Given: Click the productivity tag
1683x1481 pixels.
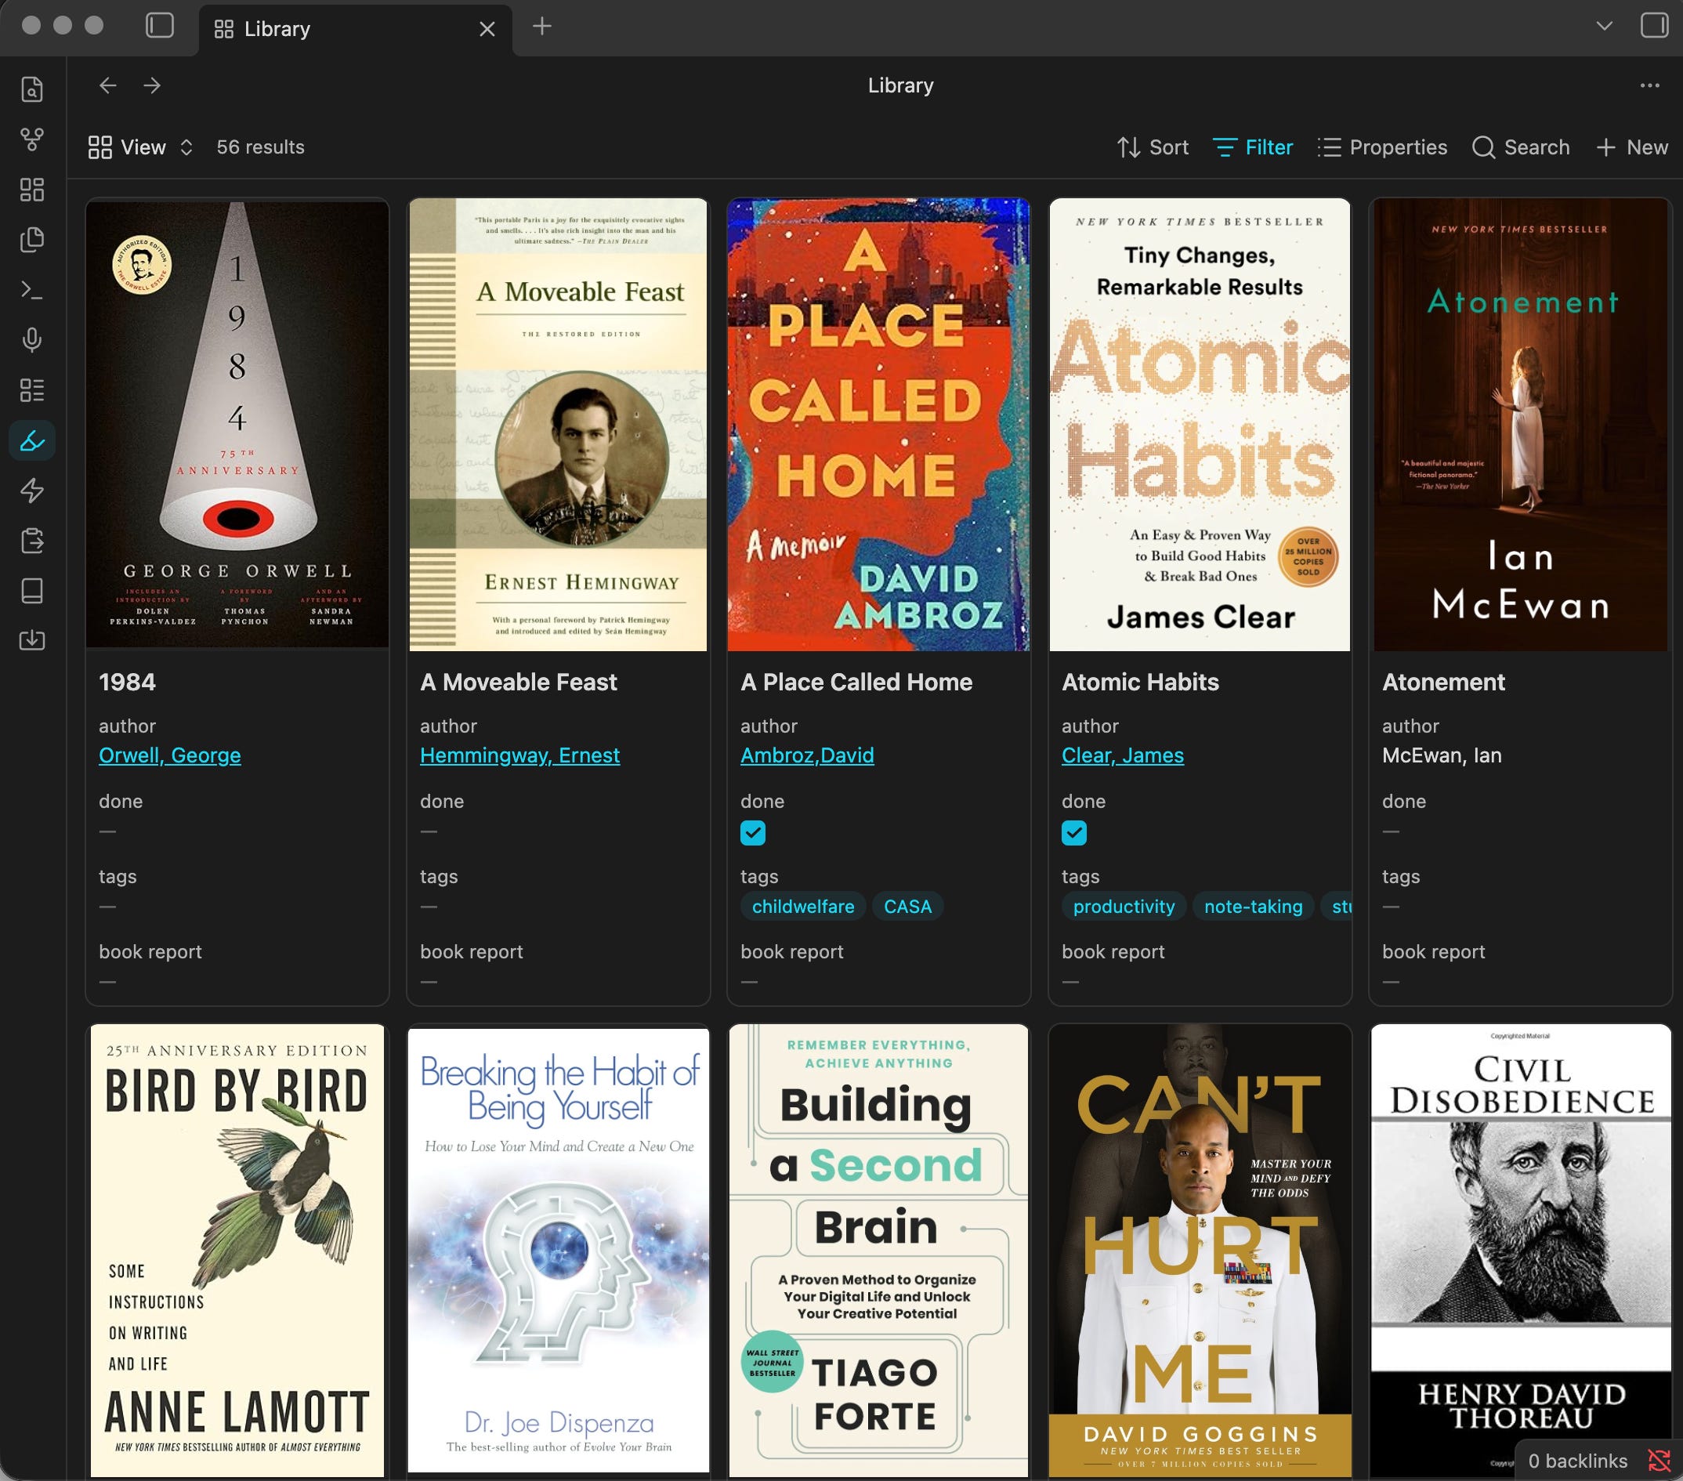Looking at the screenshot, I should tap(1123, 907).
